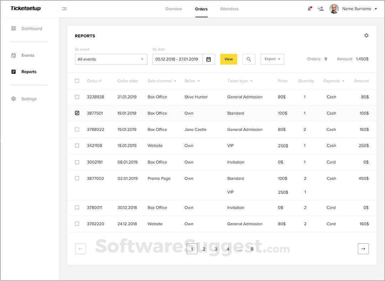Viewport: 385px width, 281px height.
Task: Click the Reports sidebar icon
Action: click(14, 72)
